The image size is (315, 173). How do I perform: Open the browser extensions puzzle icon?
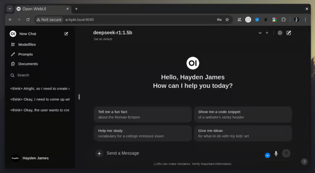(283, 20)
